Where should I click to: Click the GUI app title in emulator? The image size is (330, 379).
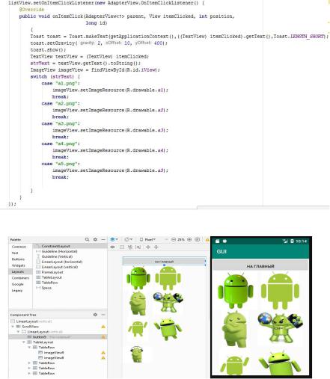click(221, 251)
